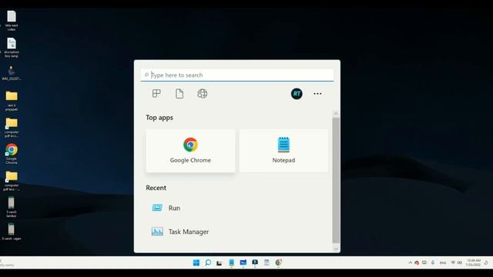Viewport: 493px width, 277px height.
Task: Click the search panel vertical scrollbar thumb
Action: [x=336, y=180]
